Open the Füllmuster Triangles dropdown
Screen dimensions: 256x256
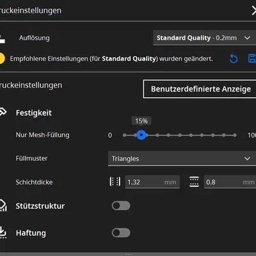pos(182,159)
